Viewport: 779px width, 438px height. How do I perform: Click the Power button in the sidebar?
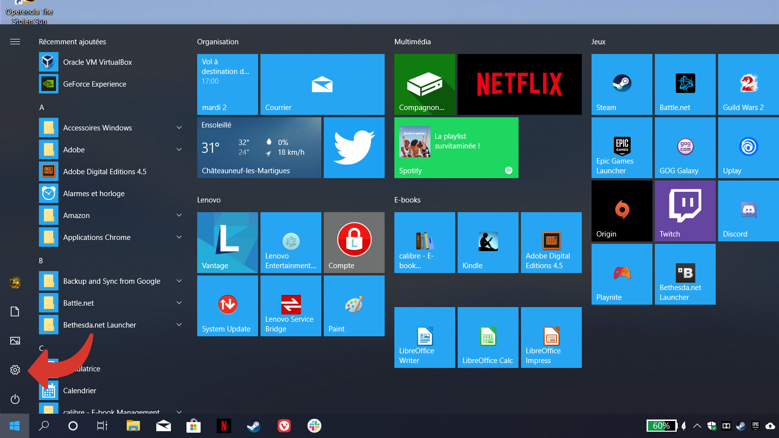[15, 399]
